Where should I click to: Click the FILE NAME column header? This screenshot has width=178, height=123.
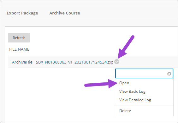point(19,49)
